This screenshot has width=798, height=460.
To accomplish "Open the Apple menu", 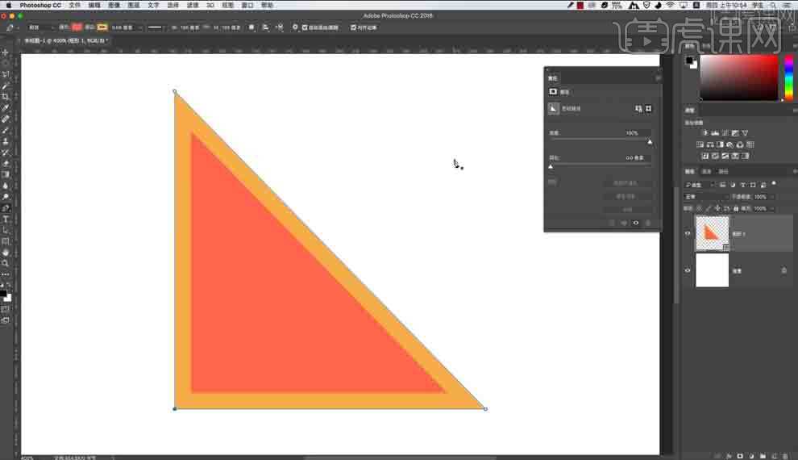I will [8, 5].
